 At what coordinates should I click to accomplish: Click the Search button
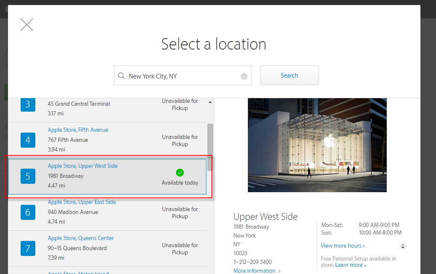pyautogui.click(x=289, y=76)
